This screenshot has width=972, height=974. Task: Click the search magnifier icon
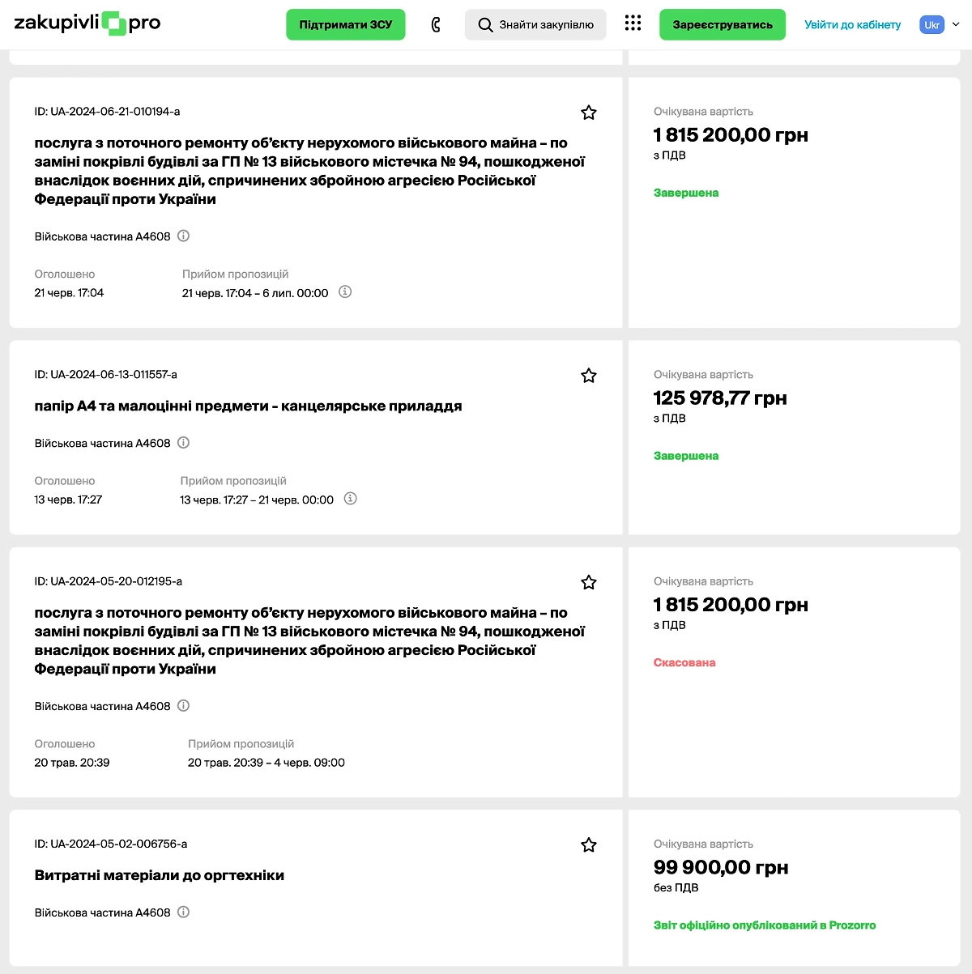484,24
